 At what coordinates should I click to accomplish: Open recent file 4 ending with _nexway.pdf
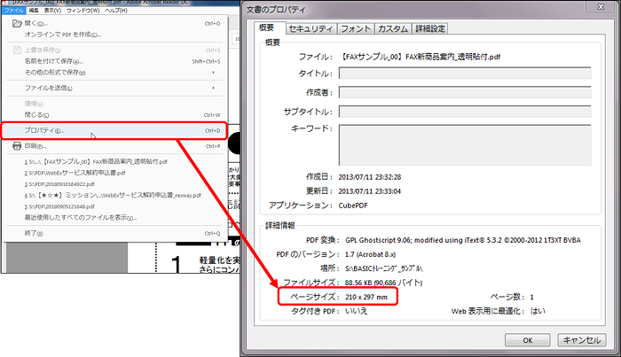pos(113,195)
